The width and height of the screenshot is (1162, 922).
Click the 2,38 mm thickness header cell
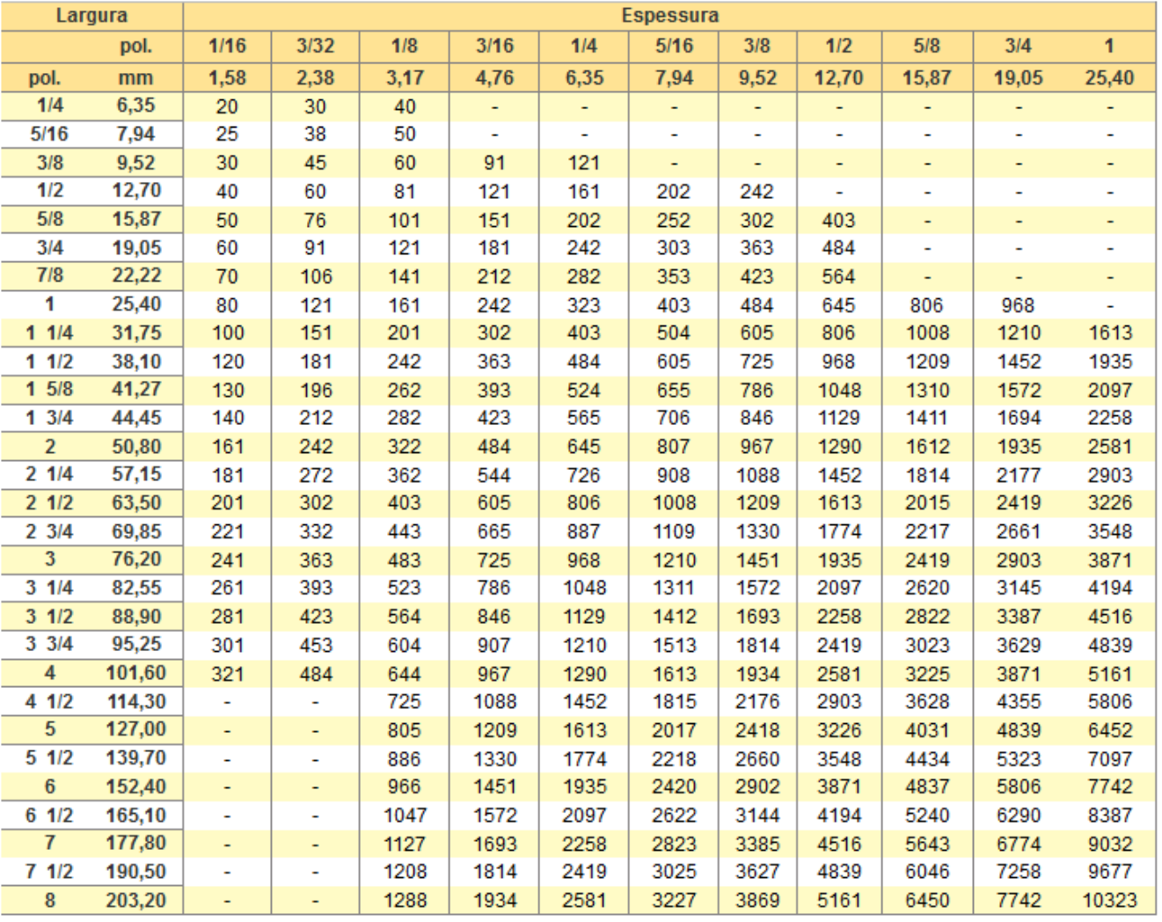[x=315, y=78]
